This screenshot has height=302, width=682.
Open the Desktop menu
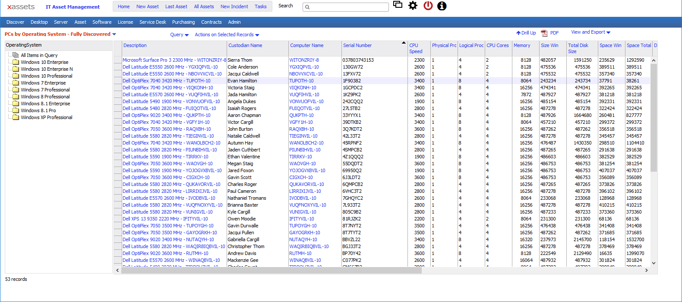(x=39, y=22)
